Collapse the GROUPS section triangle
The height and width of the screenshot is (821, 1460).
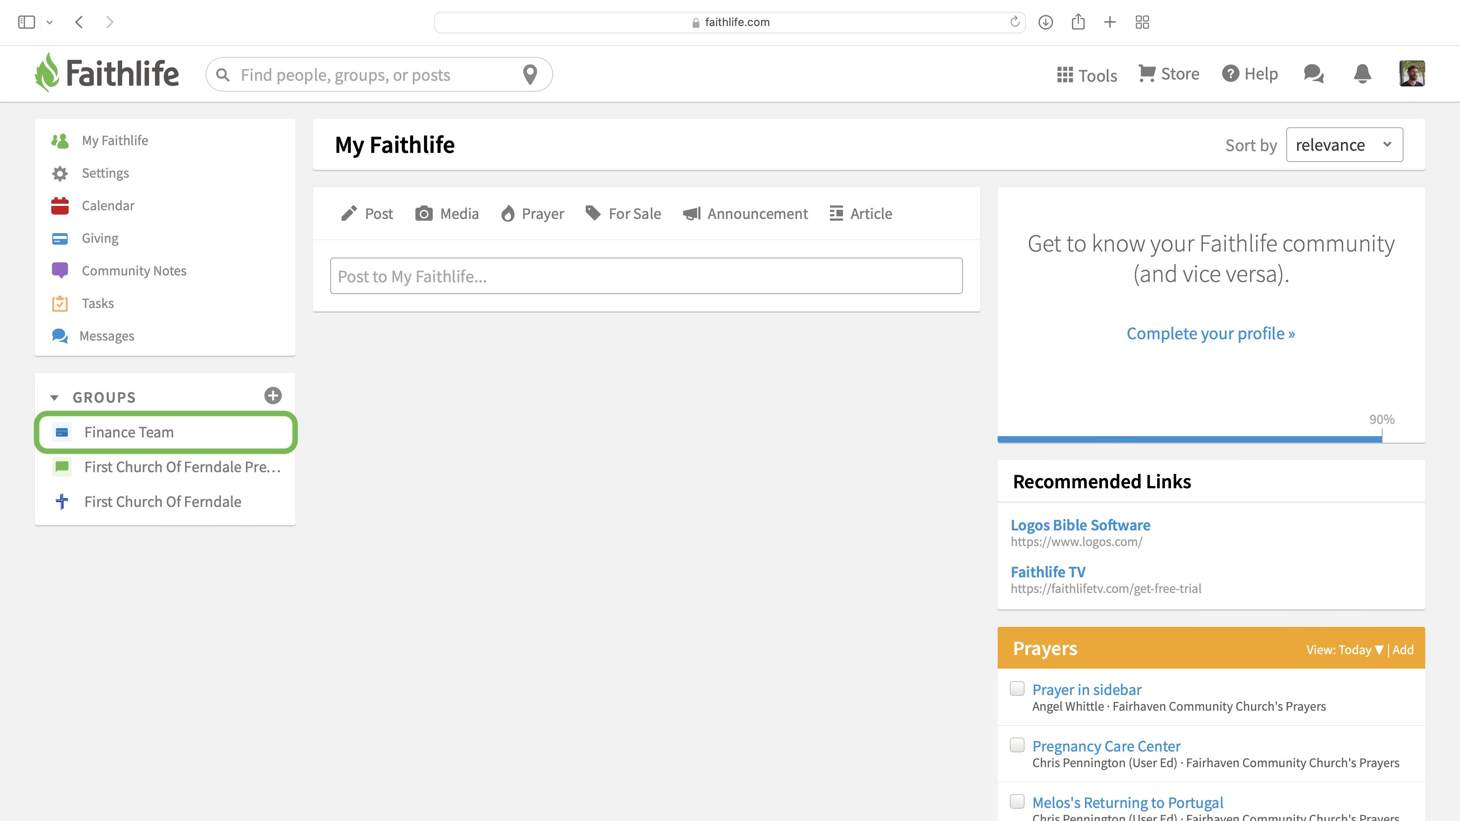(54, 398)
